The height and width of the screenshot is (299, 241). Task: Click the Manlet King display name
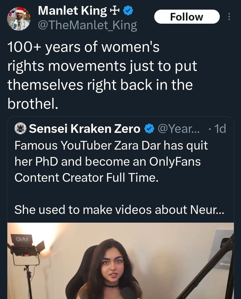[72, 11]
